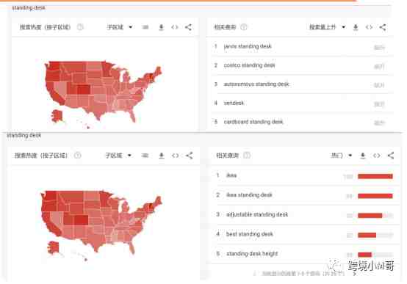The height and width of the screenshot is (284, 407).
Task: Open help icon beside bottom map title
Action: click(x=78, y=156)
